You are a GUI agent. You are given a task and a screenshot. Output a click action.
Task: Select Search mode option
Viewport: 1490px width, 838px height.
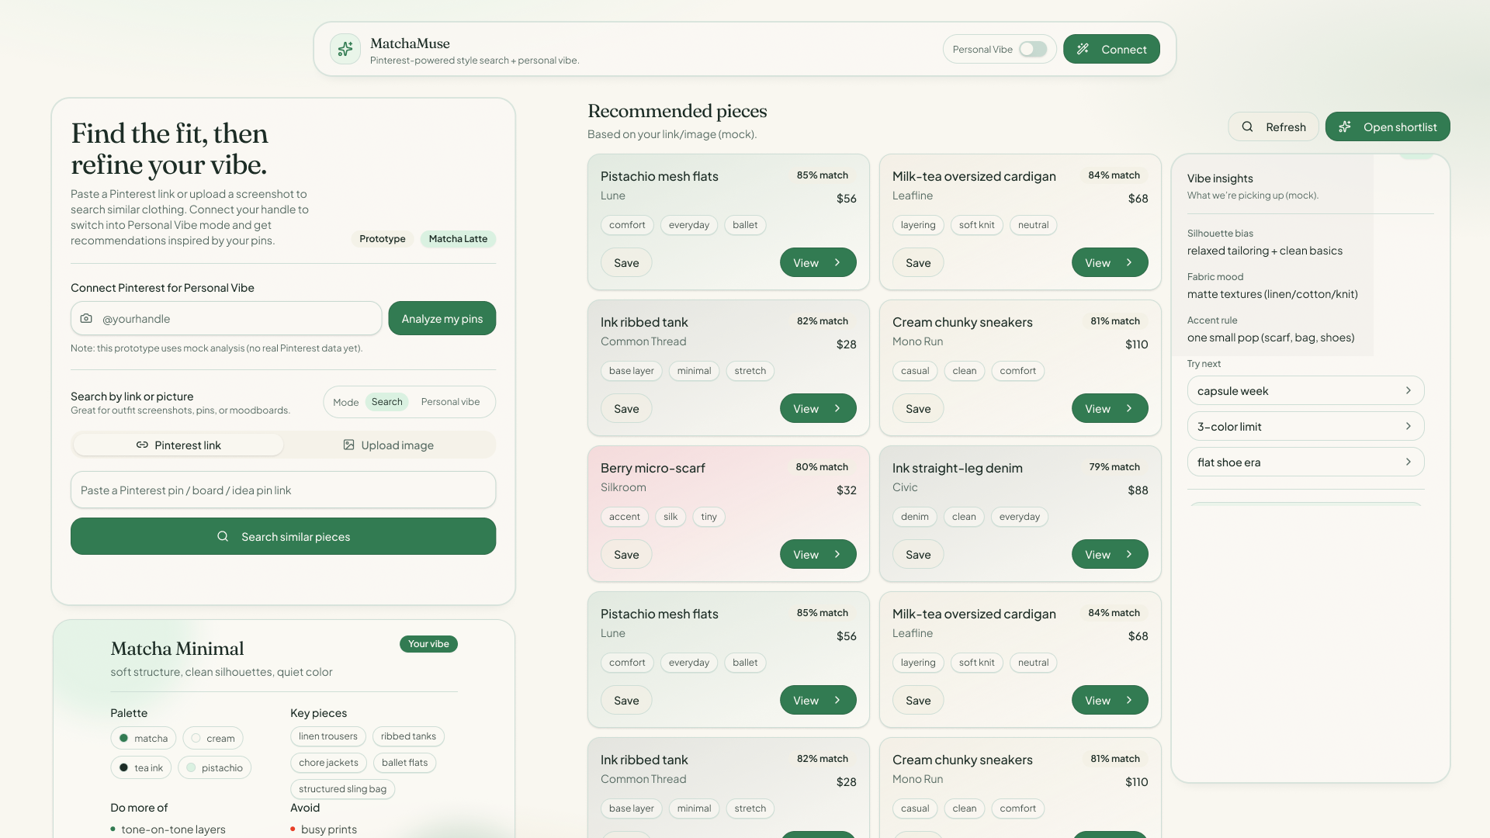point(386,402)
